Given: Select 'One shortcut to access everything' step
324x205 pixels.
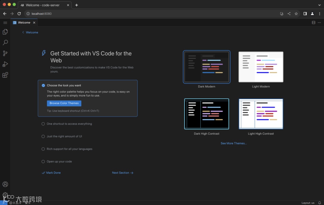Looking at the screenshot, I should click(x=69, y=124).
